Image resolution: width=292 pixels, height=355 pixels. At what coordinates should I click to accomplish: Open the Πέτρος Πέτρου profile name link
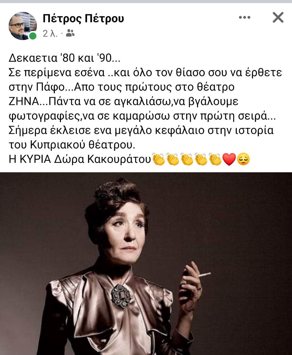[x=83, y=18]
